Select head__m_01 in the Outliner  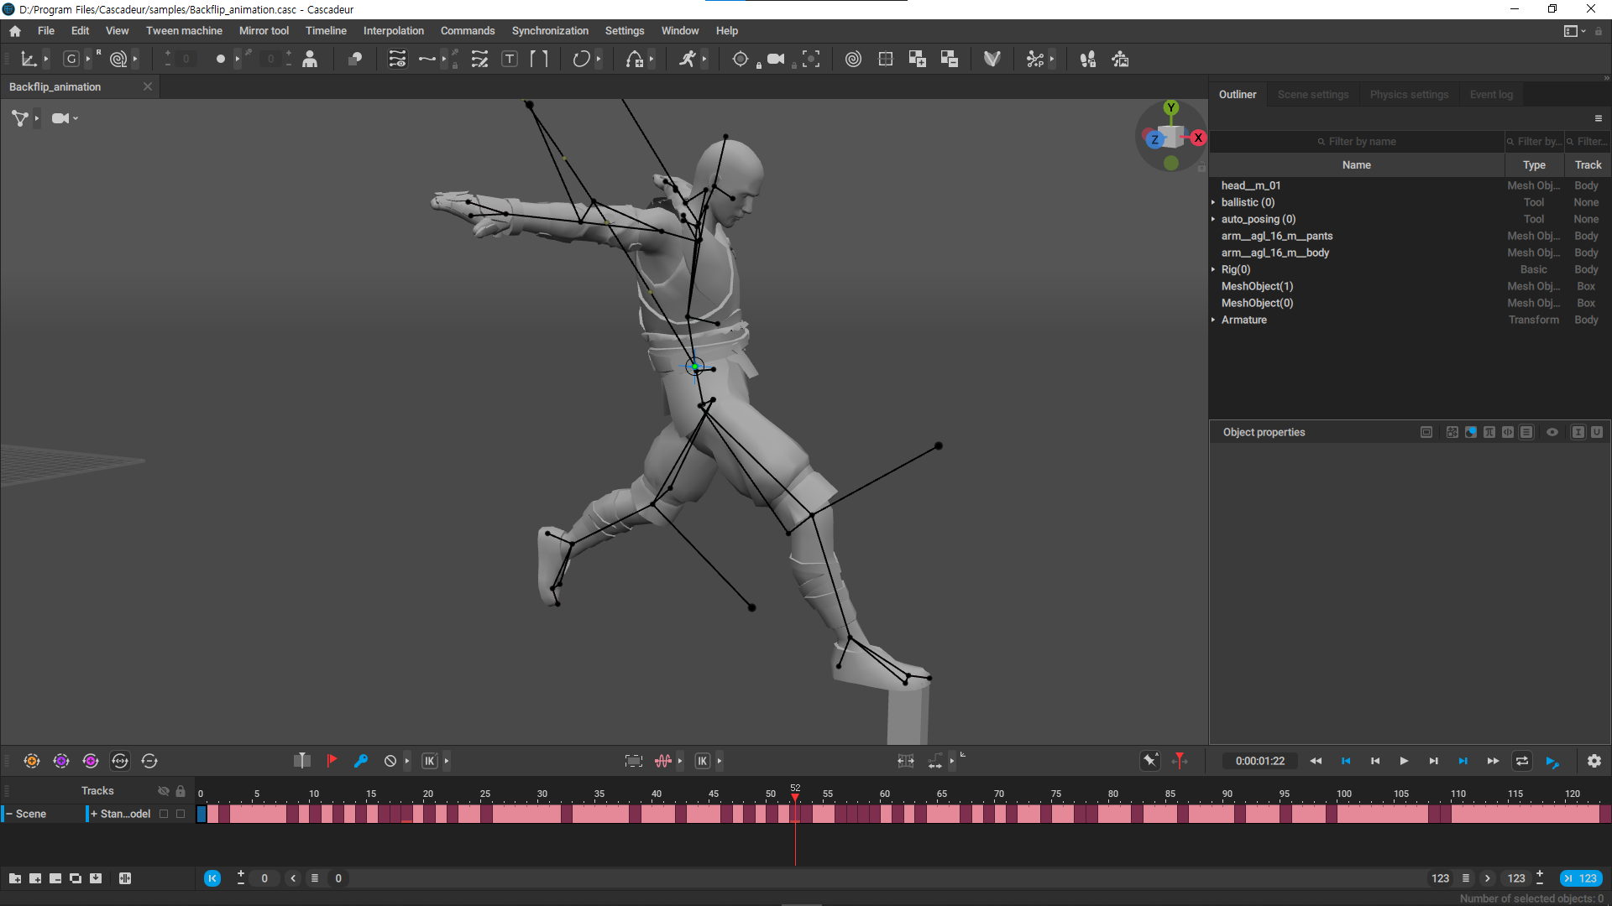click(1251, 185)
